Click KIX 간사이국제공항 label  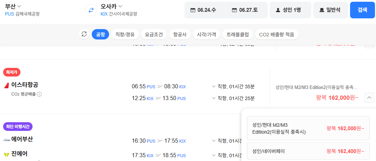[x=119, y=14]
